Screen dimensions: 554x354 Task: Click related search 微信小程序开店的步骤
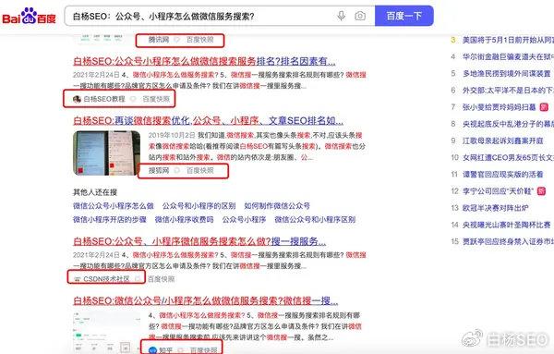pyautogui.click(x=110, y=220)
